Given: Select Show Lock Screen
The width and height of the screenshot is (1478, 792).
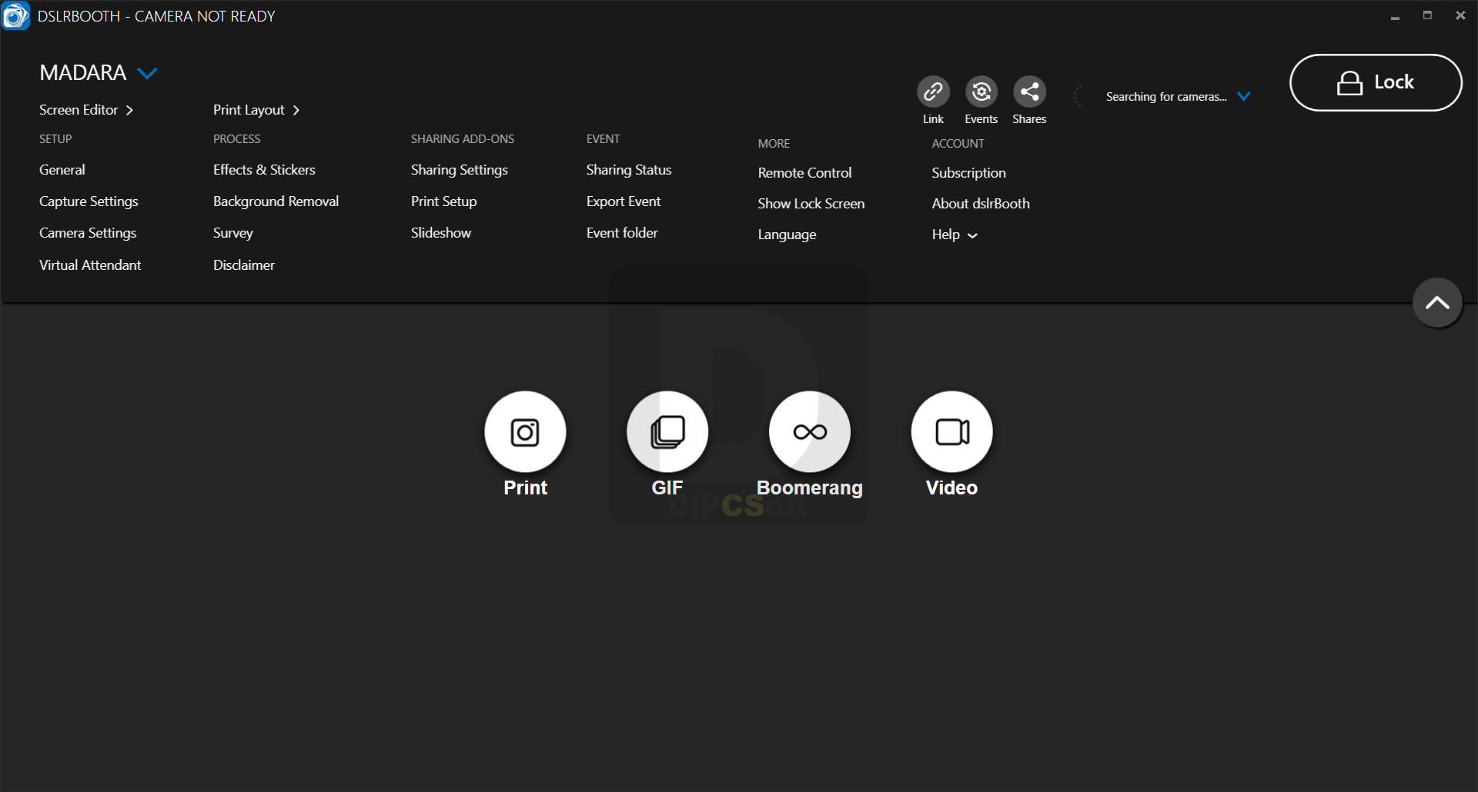Looking at the screenshot, I should [811, 204].
